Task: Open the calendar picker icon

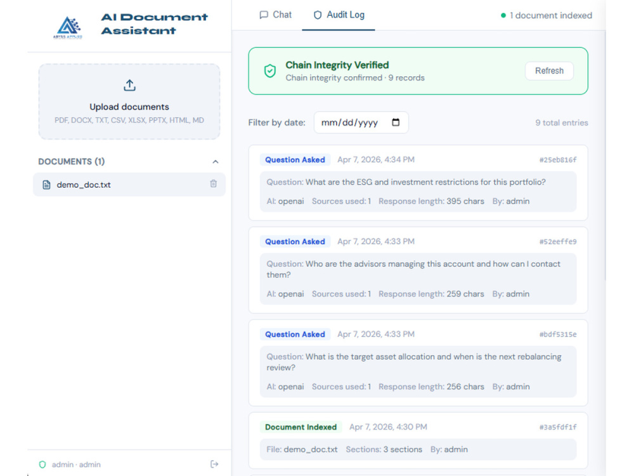Action: [396, 122]
